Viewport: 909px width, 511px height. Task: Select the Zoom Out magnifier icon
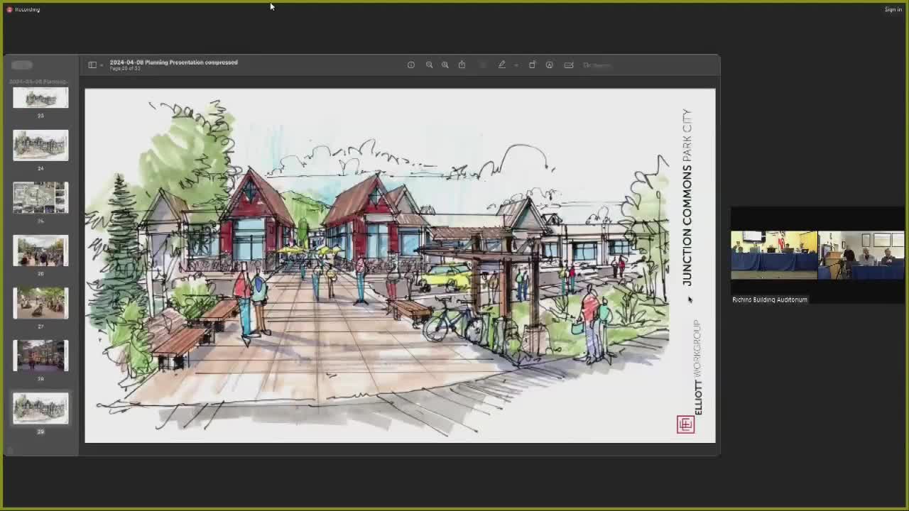430,65
